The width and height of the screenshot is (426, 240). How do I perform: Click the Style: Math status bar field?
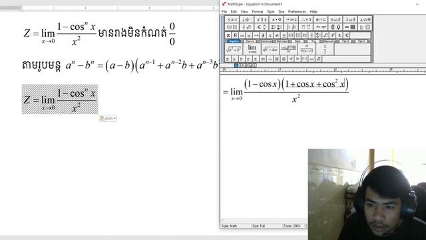click(235, 226)
